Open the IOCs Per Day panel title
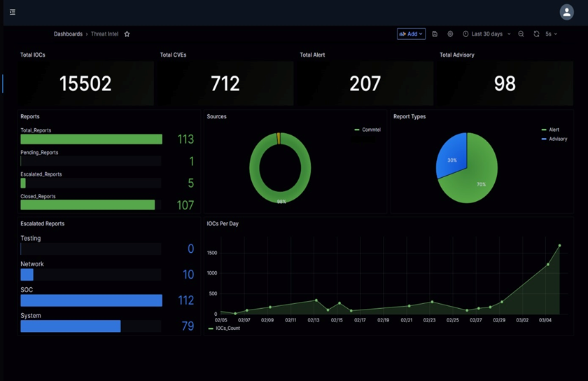Viewport: 588px width, 381px height. [x=223, y=223]
